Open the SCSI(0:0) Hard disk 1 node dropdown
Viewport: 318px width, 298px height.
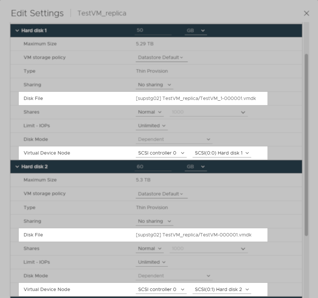[x=222, y=153]
